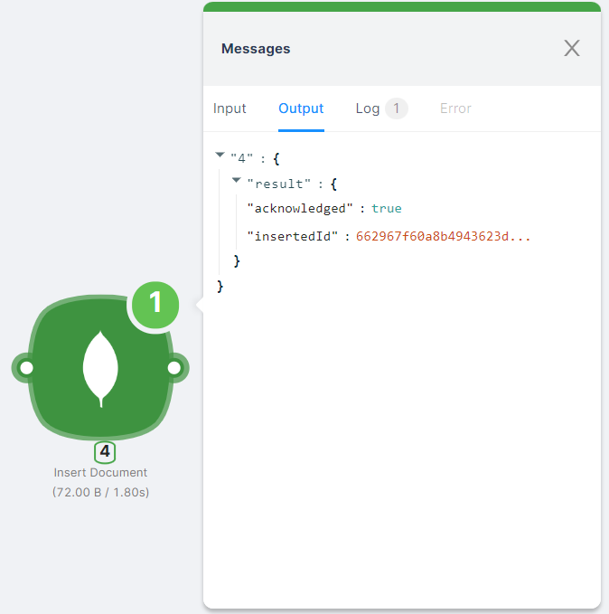The height and width of the screenshot is (614, 609).
Task: Close the Messages panel with X
Action: click(572, 49)
